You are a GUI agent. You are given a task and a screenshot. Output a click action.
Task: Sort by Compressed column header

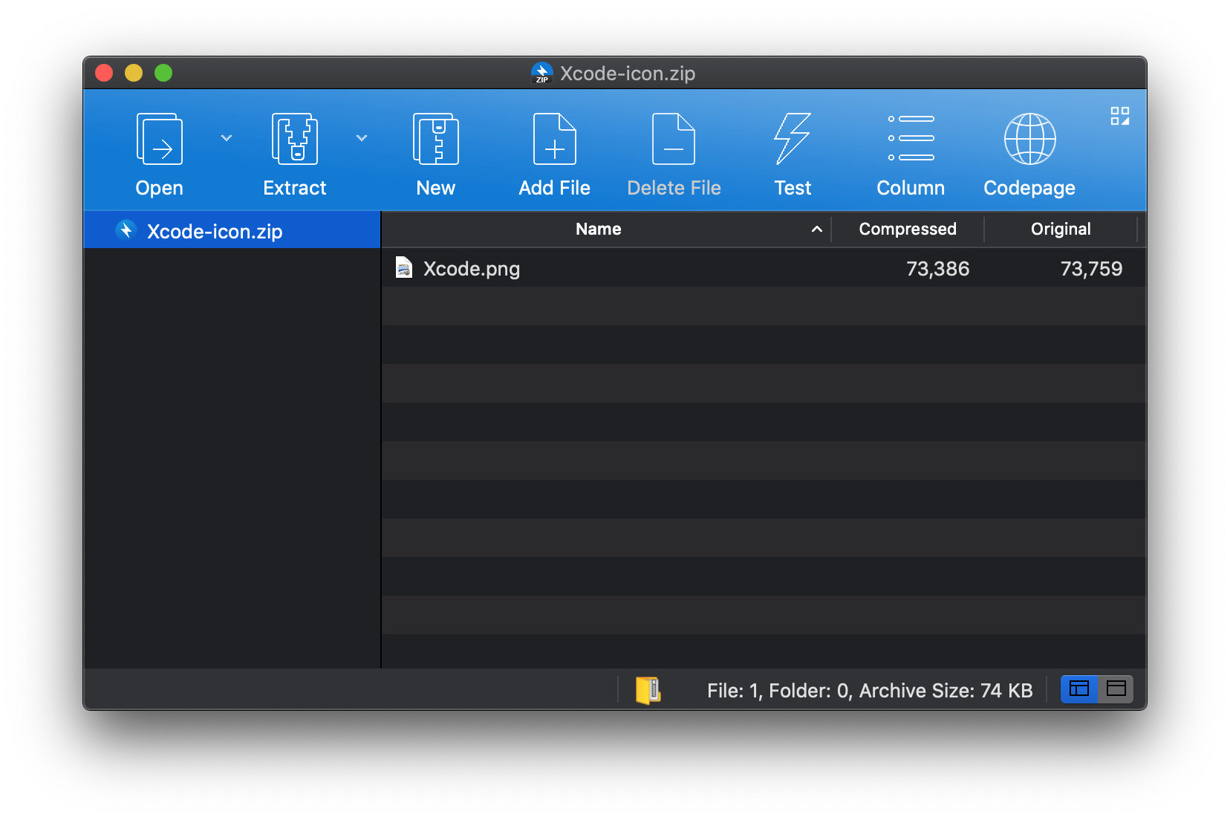click(x=907, y=229)
